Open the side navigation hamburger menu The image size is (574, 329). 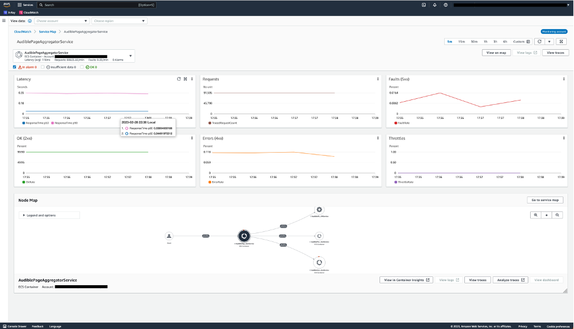(4, 21)
